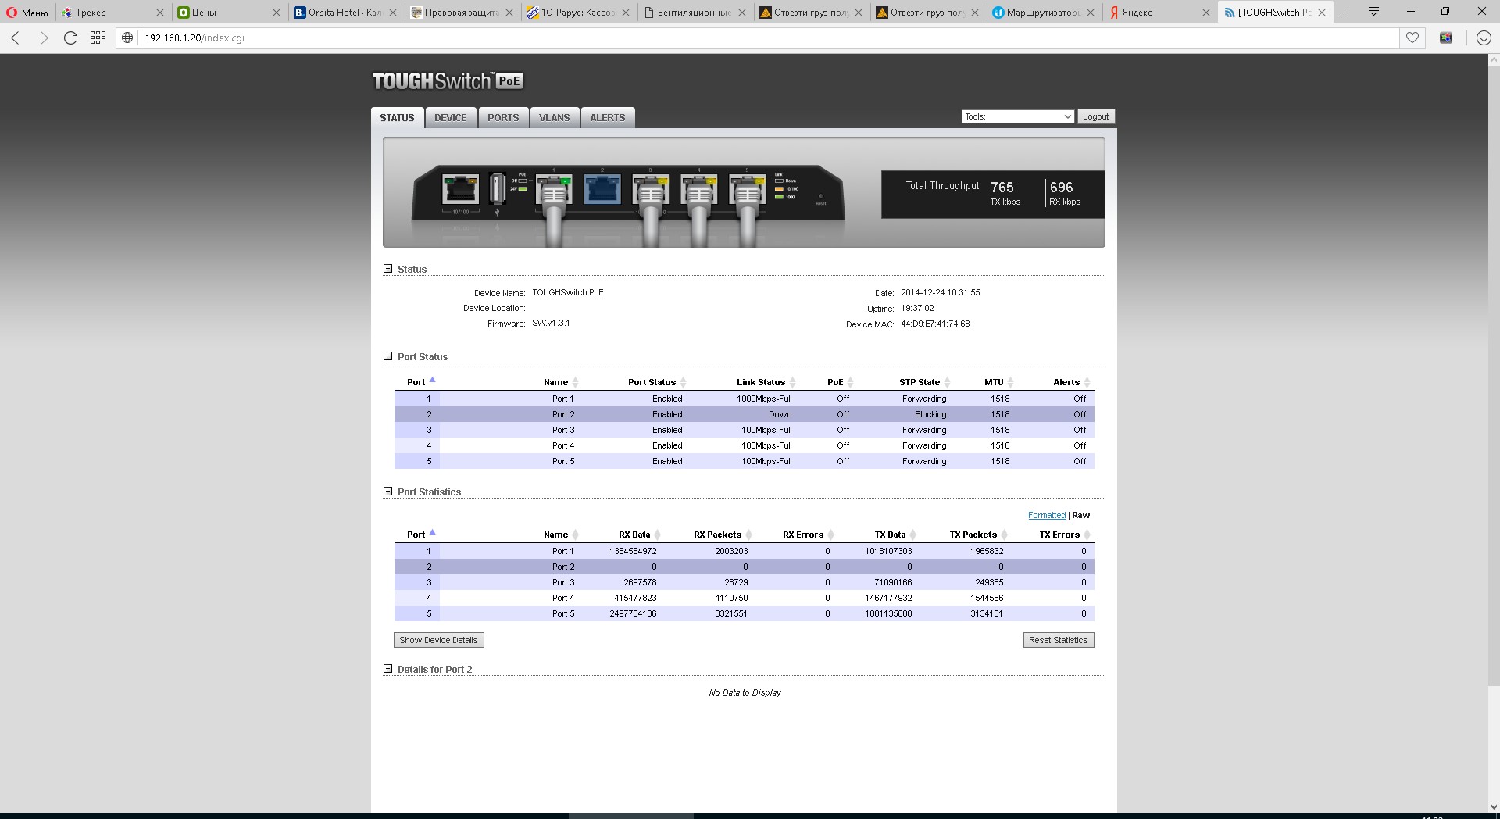Select the STATUS tab
This screenshot has height=819, width=1500.
(397, 117)
